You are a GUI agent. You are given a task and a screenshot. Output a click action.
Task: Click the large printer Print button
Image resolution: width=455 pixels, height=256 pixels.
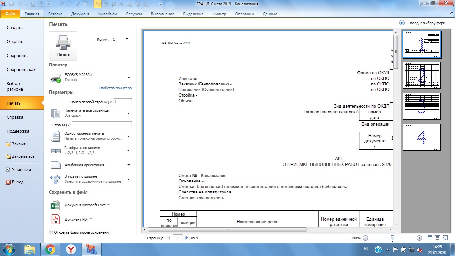[x=63, y=46]
